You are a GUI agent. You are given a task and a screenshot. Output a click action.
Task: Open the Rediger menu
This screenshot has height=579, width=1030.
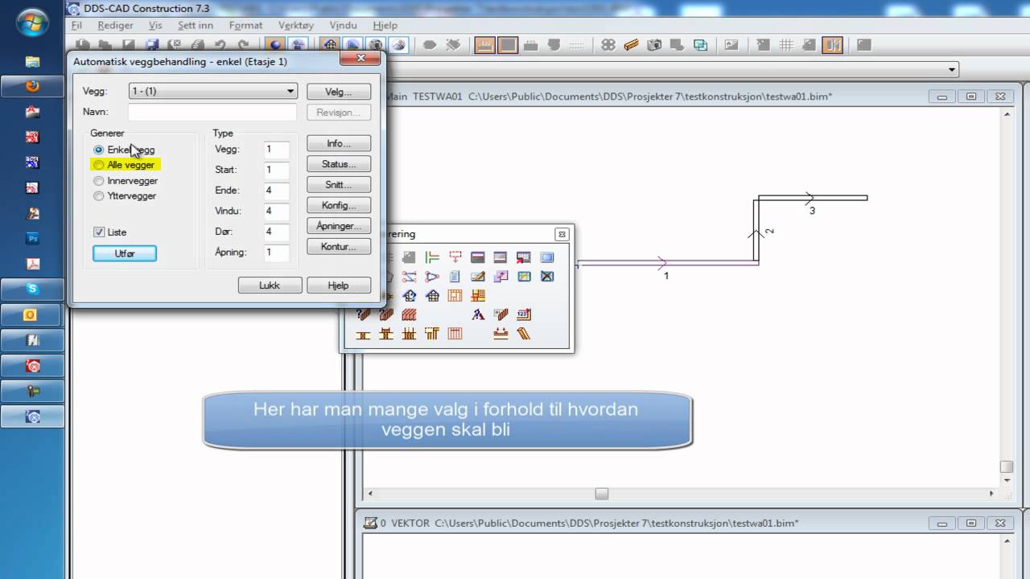[115, 25]
